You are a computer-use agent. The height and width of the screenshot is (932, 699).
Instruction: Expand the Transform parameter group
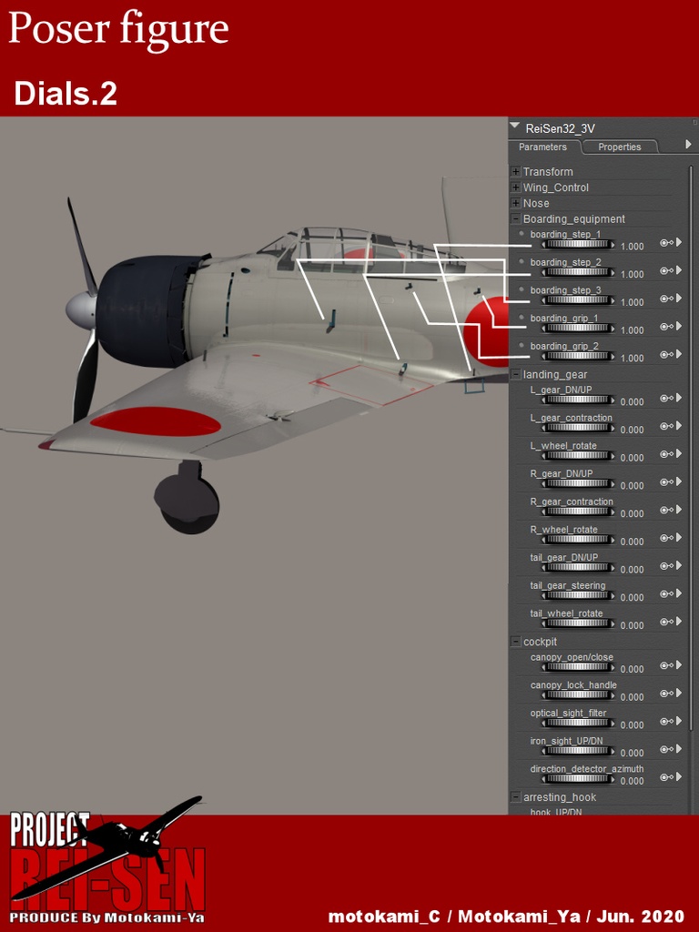coord(515,172)
